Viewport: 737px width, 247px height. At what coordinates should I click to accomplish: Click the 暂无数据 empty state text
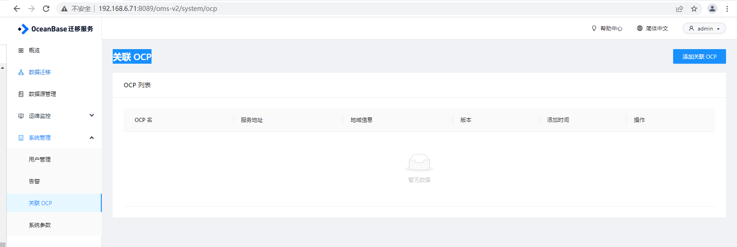pos(419,180)
